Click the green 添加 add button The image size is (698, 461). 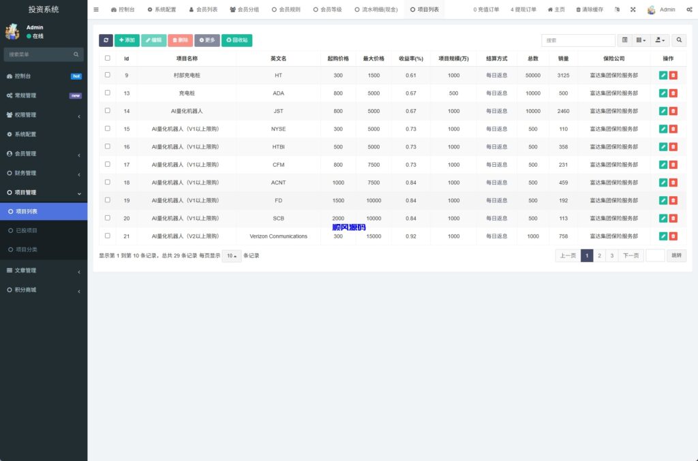[127, 40]
